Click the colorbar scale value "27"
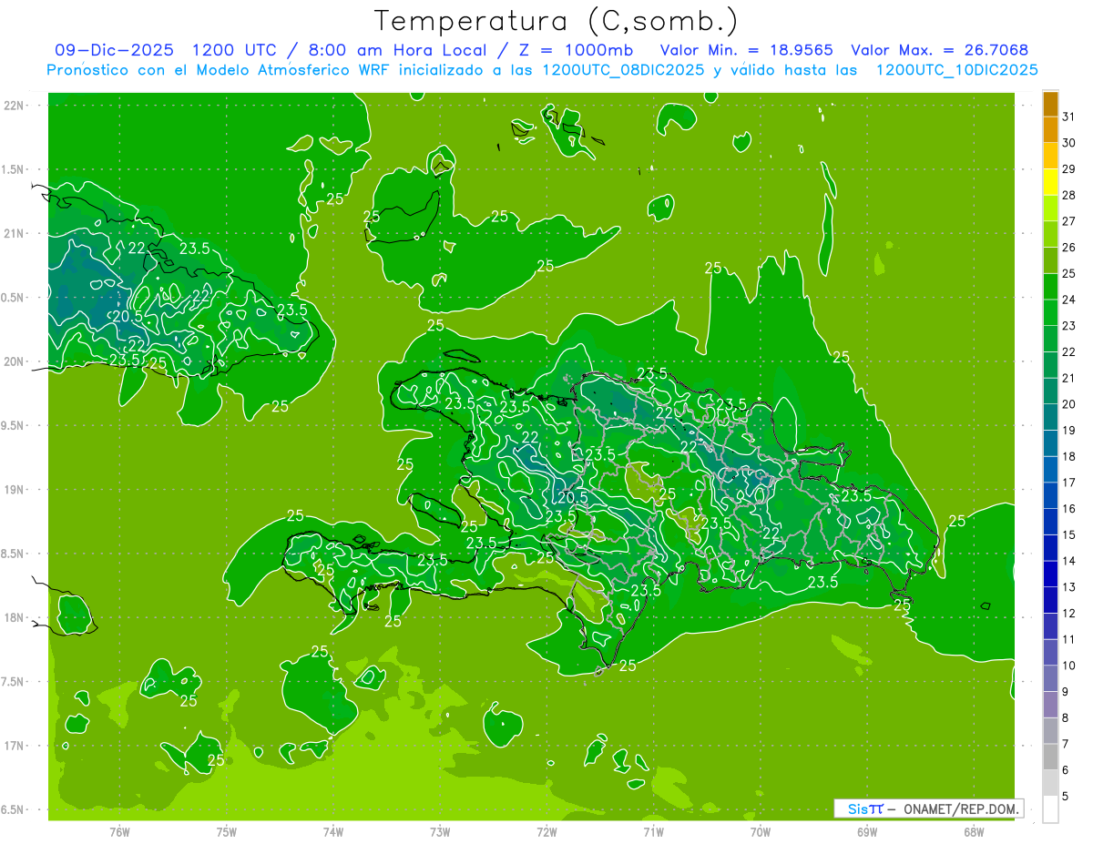This screenshot has height=844, width=1093. pos(1068,221)
